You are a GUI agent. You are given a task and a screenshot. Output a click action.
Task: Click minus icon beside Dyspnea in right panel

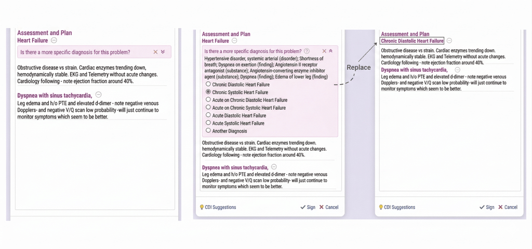coord(457,70)
